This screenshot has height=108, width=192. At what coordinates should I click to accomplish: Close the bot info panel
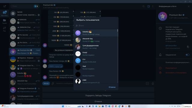pyautogui.click(x=189, y=6)
